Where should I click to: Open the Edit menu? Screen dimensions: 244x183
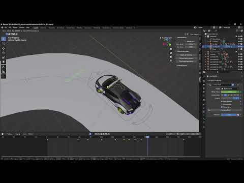click(10, 27)
